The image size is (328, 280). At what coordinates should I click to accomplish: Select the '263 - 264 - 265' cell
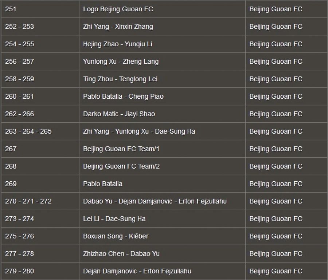(x=28, y=131)
